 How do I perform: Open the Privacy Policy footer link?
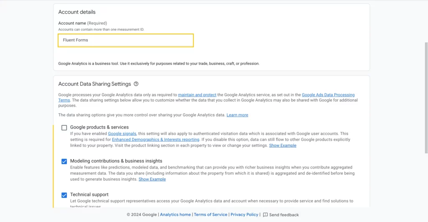[244, 215]
